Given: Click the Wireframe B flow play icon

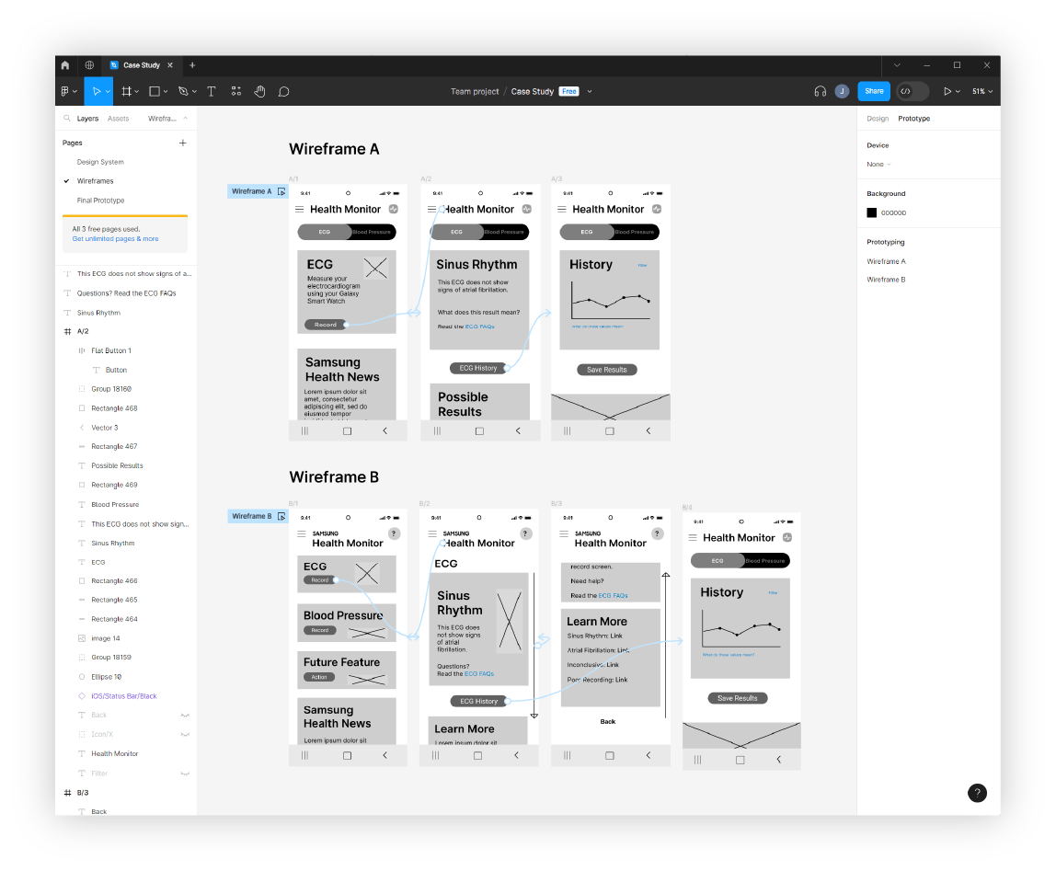Looking at the screenshot, I should tap(281, 516).
